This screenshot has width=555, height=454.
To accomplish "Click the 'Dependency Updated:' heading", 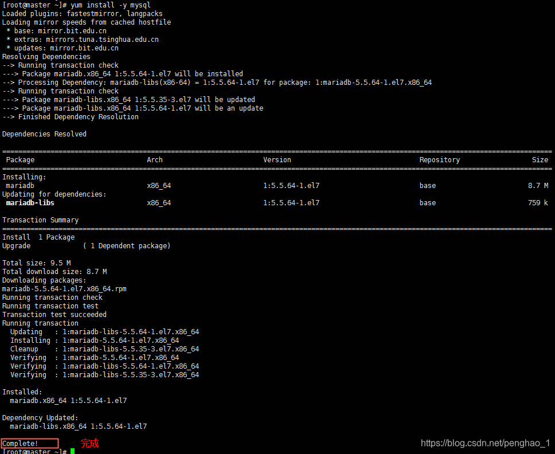I will point(40,418).
